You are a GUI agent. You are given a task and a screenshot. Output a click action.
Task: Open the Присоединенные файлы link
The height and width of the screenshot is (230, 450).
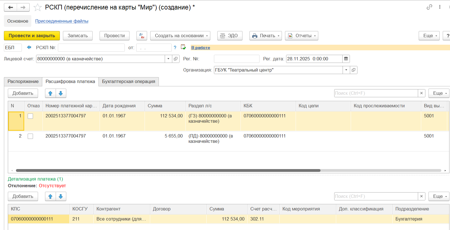(x=62, y=21)
